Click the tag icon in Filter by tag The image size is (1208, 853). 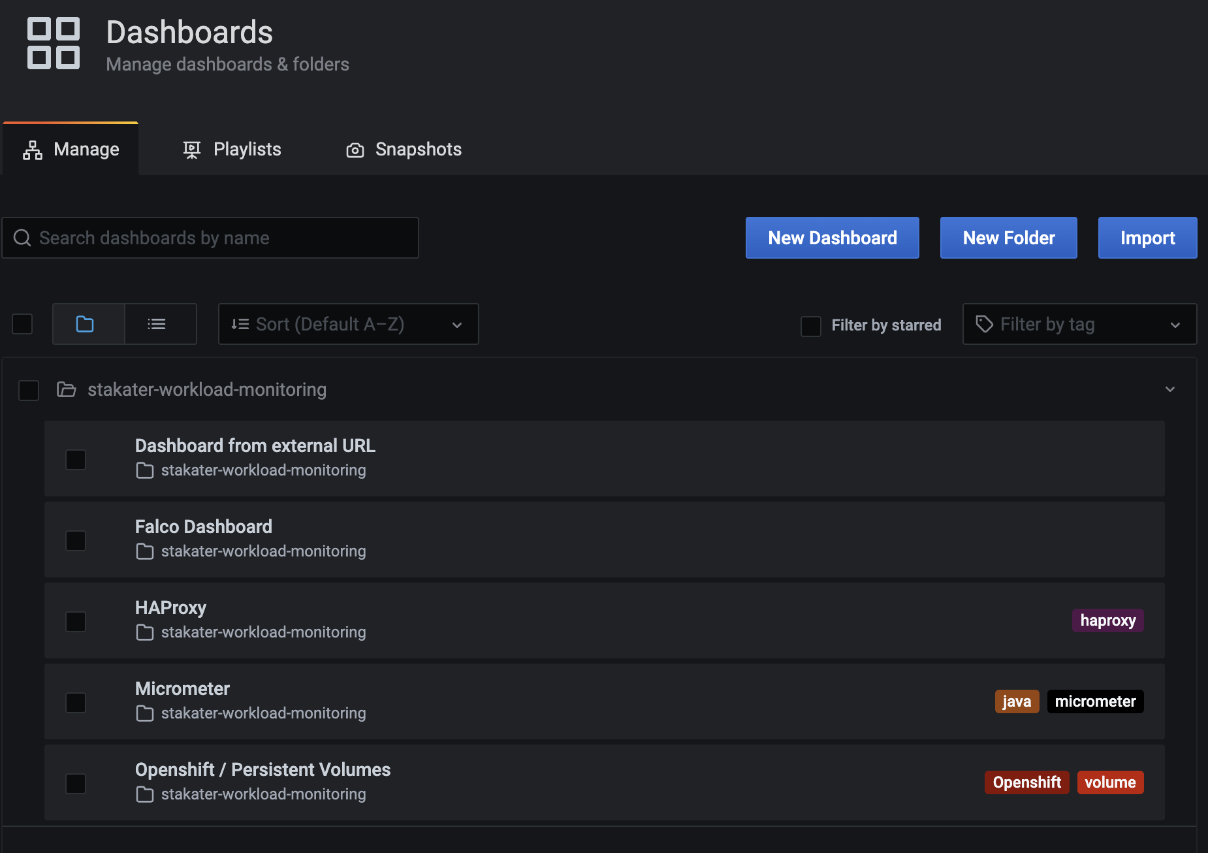[984, 324]
